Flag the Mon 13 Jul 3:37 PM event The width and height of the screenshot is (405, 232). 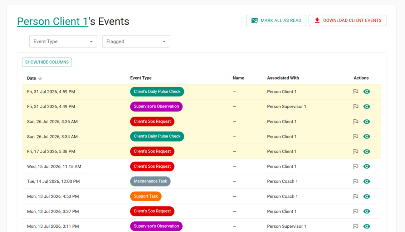(x=356, y=211)
